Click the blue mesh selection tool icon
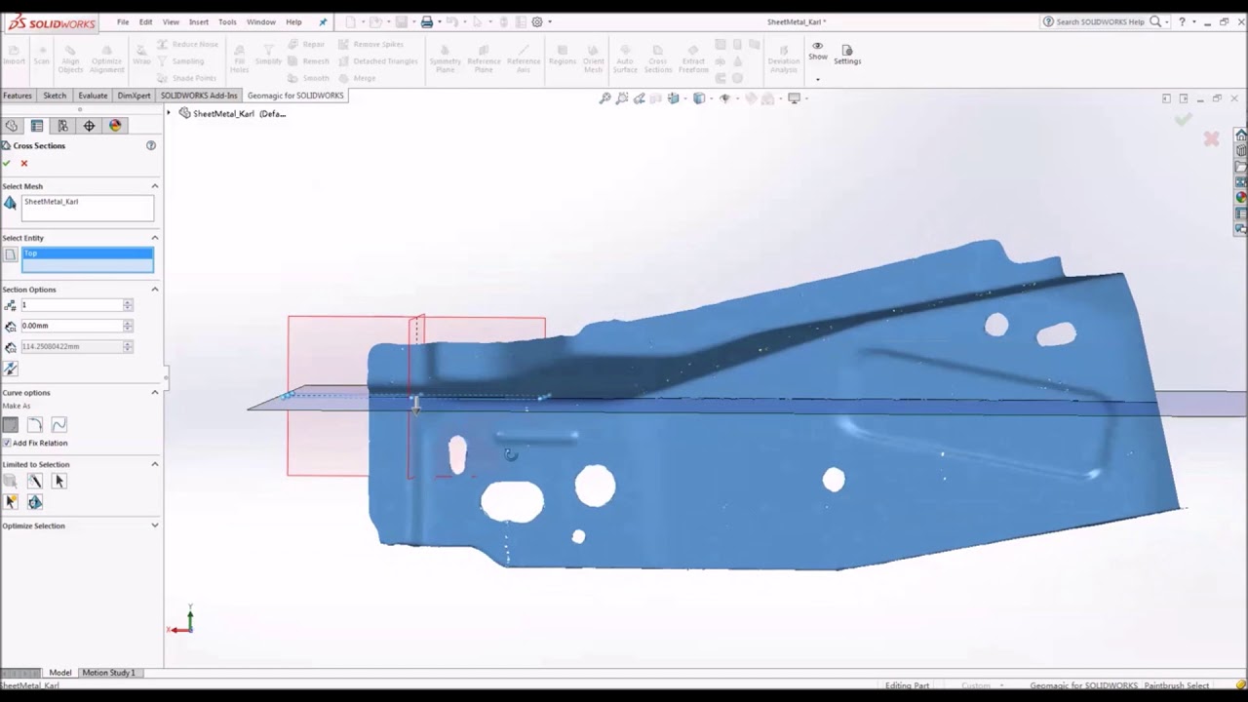Screen dimensions: 1248x702 (35, 501)
